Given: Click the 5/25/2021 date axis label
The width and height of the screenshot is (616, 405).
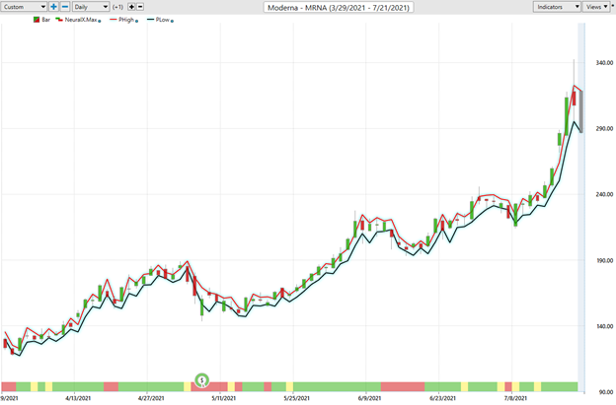Looking at the screenshot, I should click(x=296, y=398).
